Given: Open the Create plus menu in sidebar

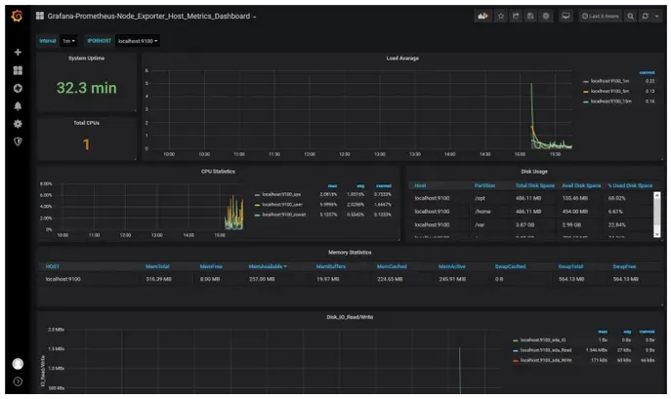Looking at the screenshot, I should point(18,52).
